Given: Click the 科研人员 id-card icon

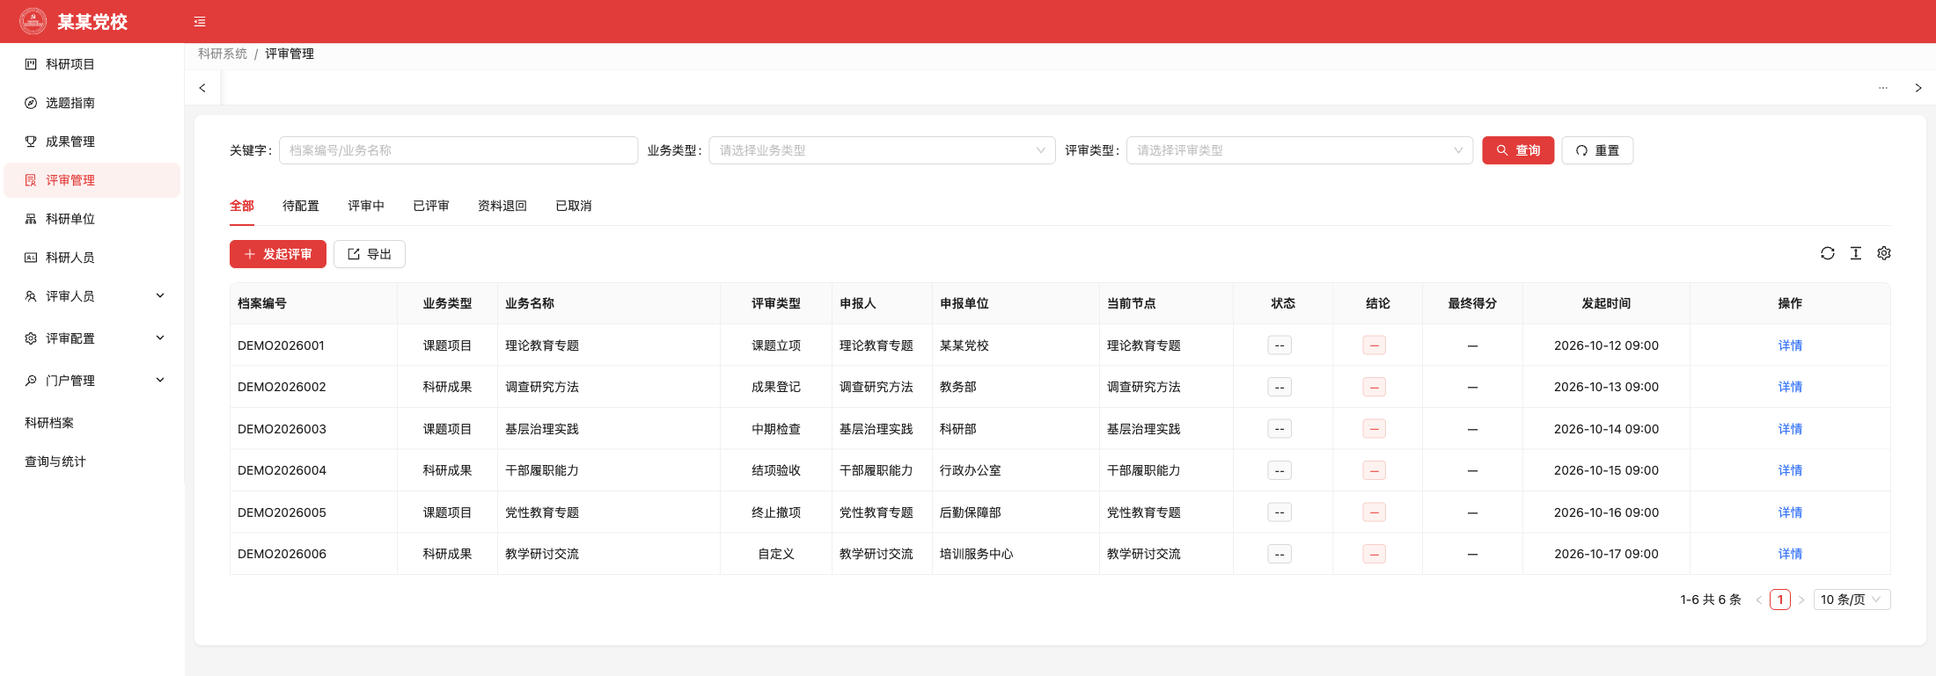Looking at the screenshot, I should tap(31, 258).
